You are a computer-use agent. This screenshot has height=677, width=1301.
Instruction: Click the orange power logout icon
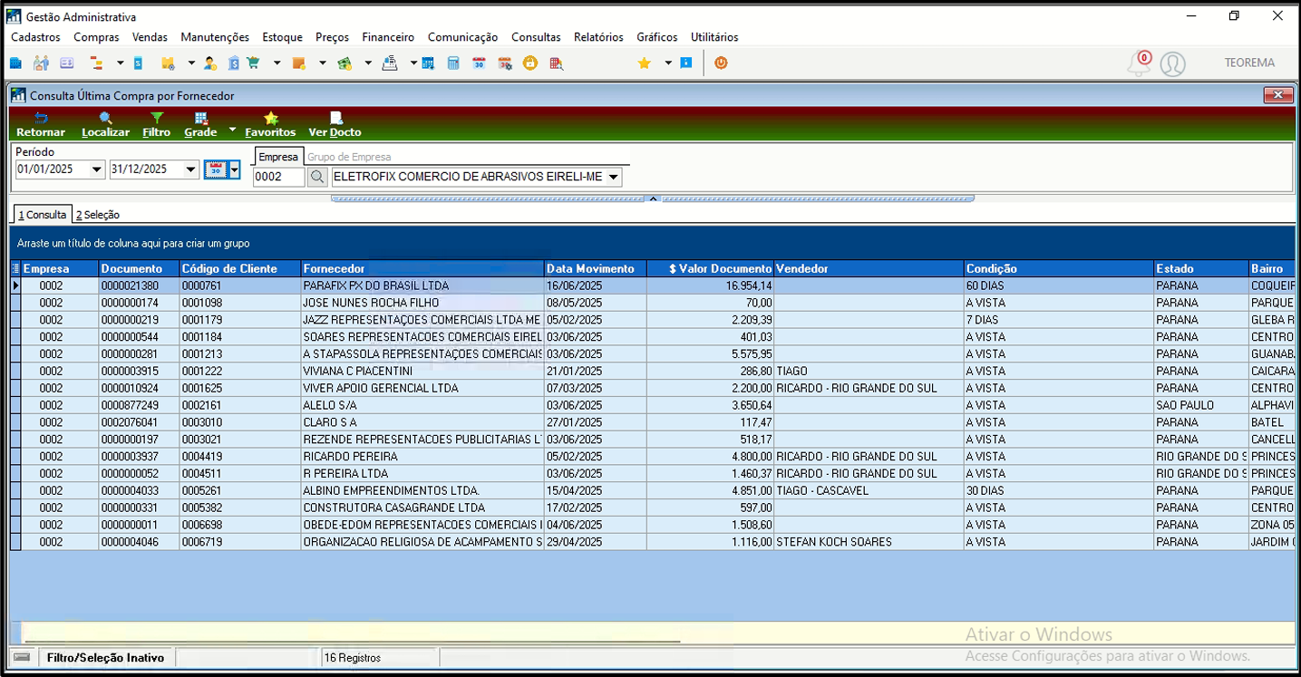pyautogui.click(x=721, y=63)
